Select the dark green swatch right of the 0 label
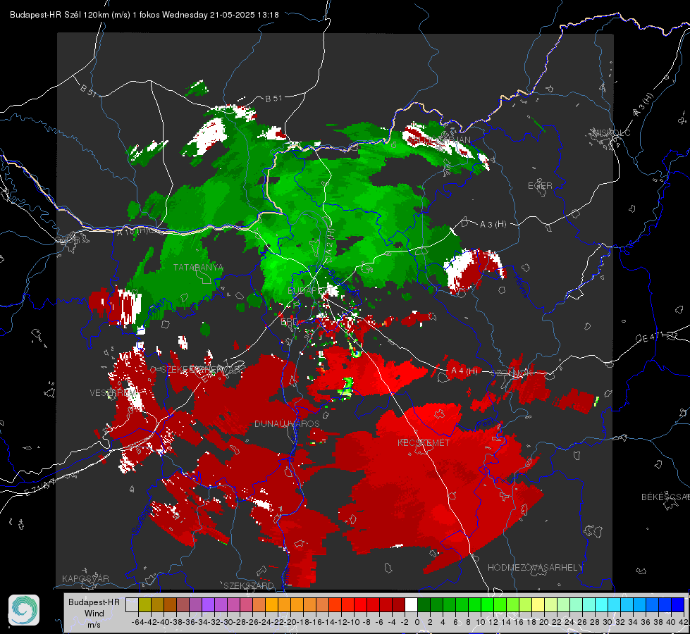Screen dimensions: 690x634 [424, 604]
